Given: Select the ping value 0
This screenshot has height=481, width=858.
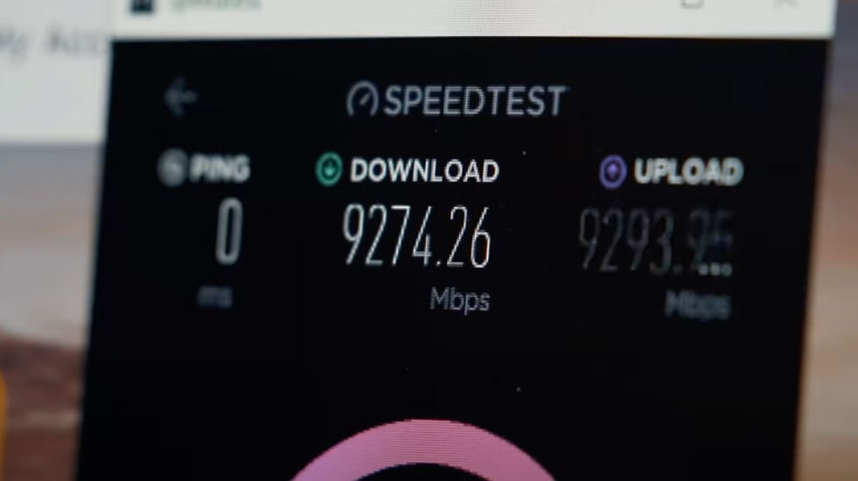Looking at the screenshot, I should click(x=229, y=231).
